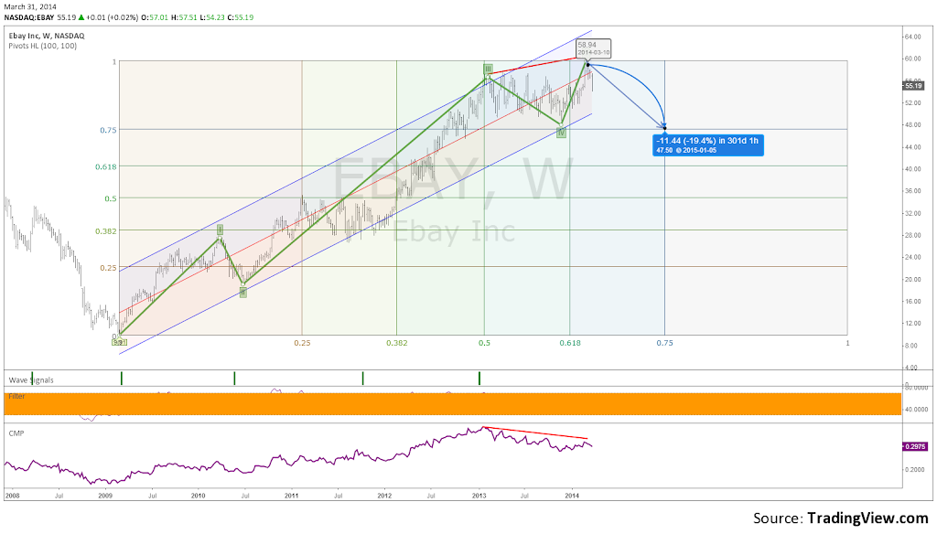The width and height of the screenshot is (937, 534).
Task: Click the 44.00 price axis value
Action: (x=912, y=147)
